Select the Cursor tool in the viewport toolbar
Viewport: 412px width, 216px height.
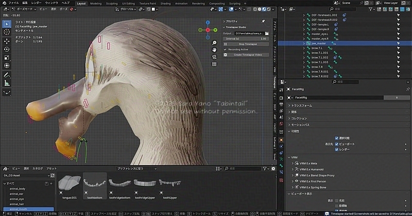[7, 31]
